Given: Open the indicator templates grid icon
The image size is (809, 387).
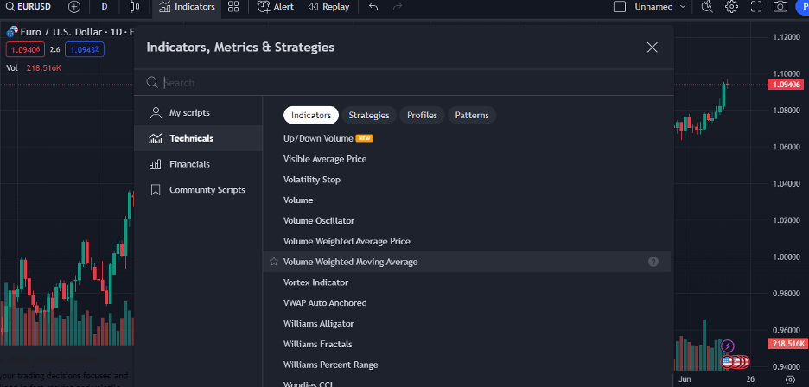Looking at the screenshot, I should click(233, 7).
